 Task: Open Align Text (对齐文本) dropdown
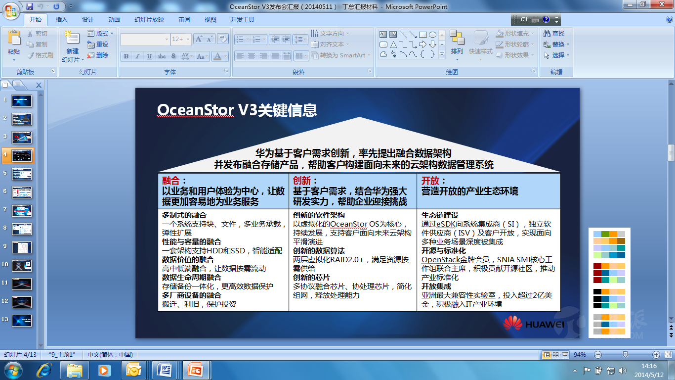click(x=330, y=45)
